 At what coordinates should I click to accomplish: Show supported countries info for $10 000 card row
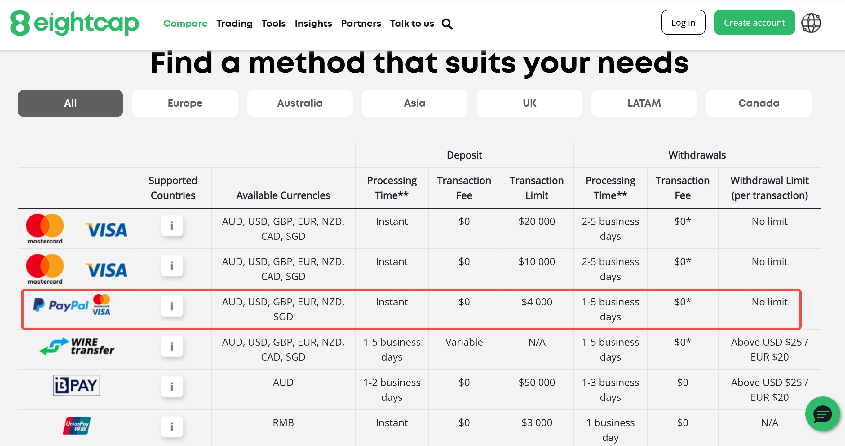coord(171,266)
